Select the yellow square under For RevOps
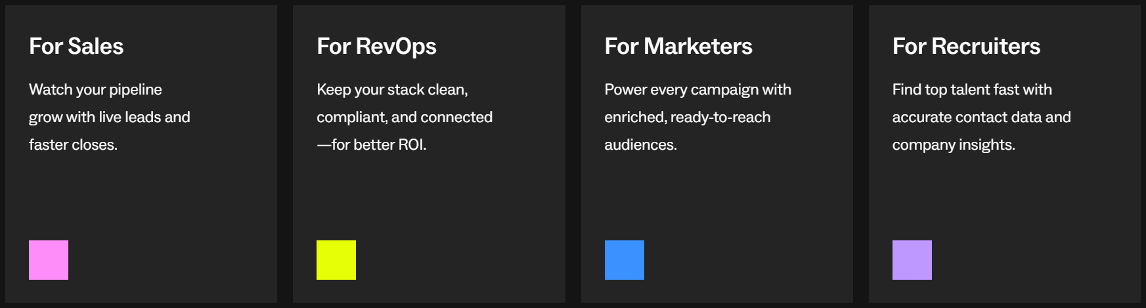This screenshot has width=1146, height=308. pyautogui.click(x=336, y=260)
